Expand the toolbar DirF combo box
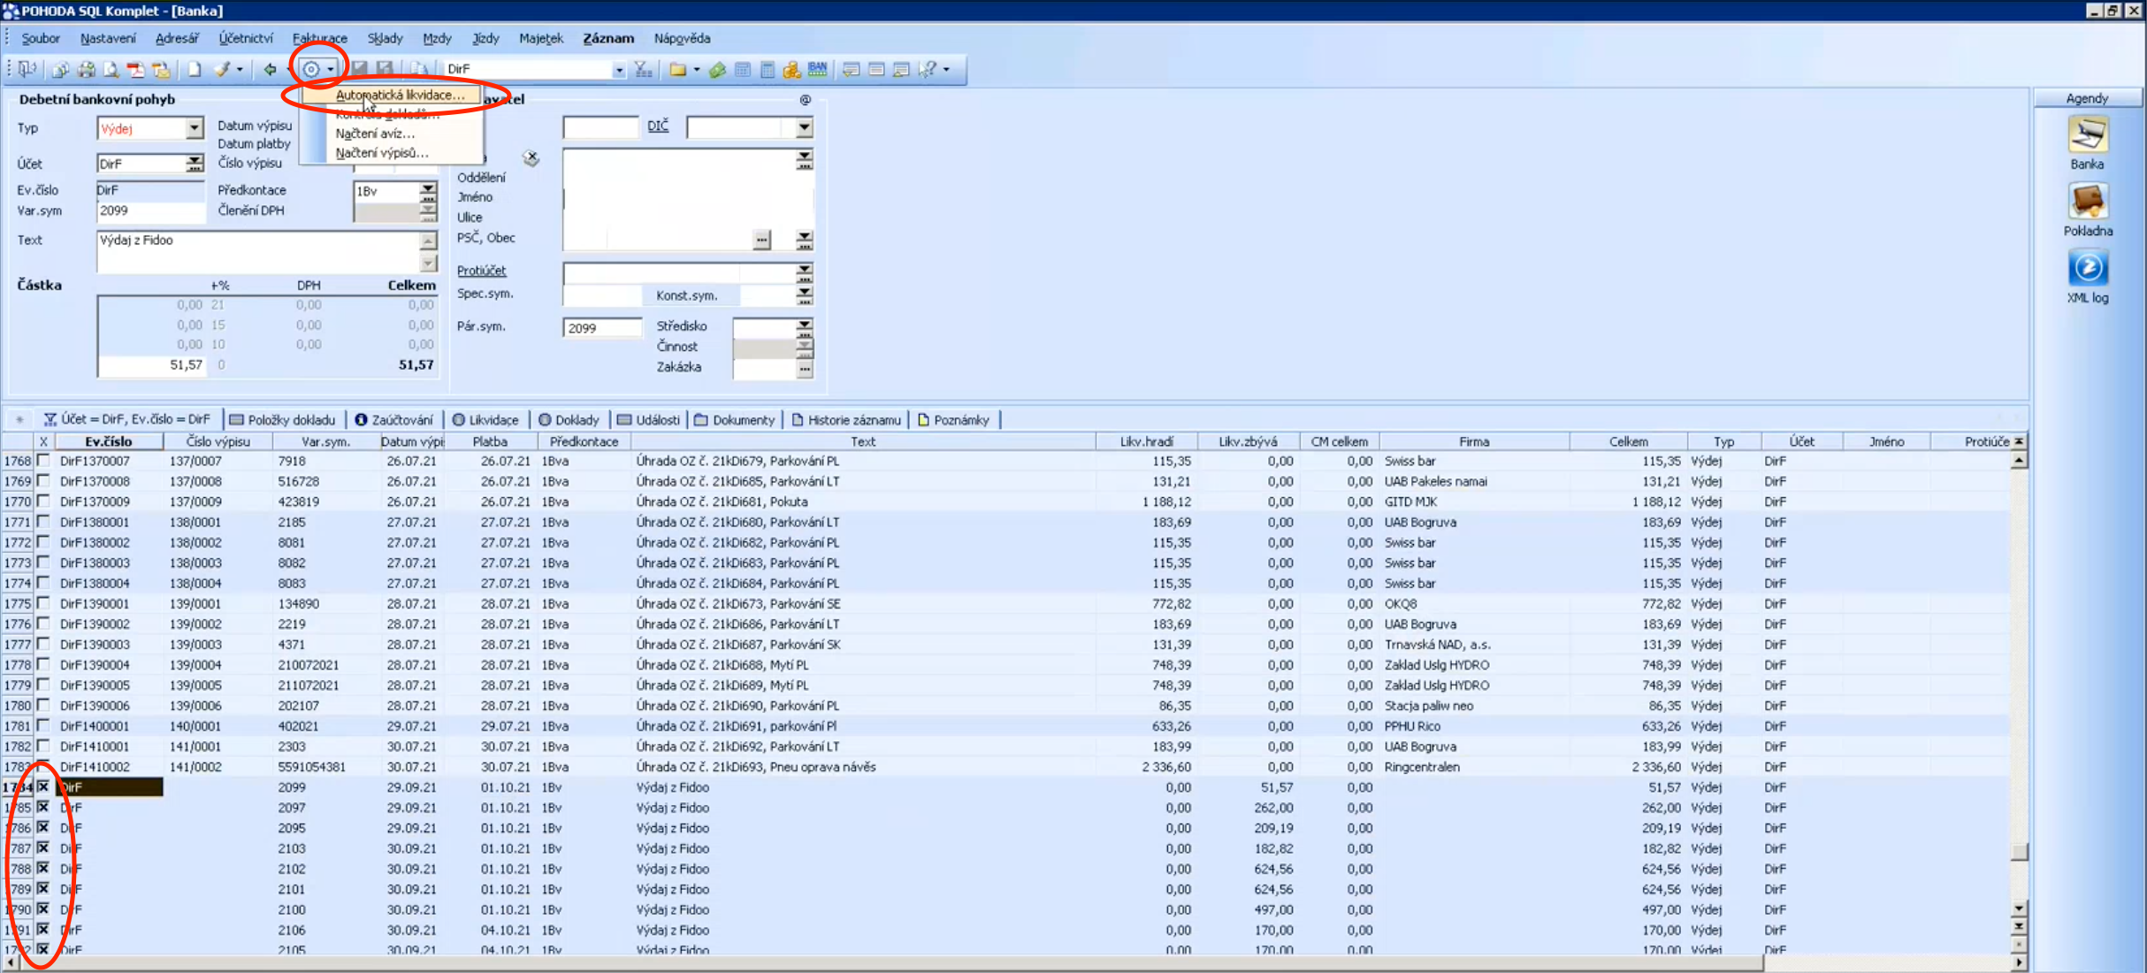The image size is (2147, 973). (619, 69)
